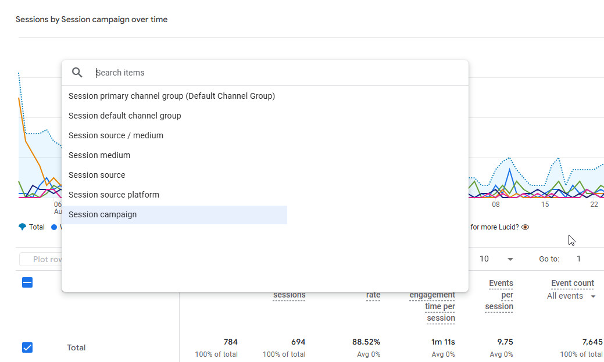The image size is (604, 362).
Task: Click the blue legend dot next to Total
Action: point(54,227)
